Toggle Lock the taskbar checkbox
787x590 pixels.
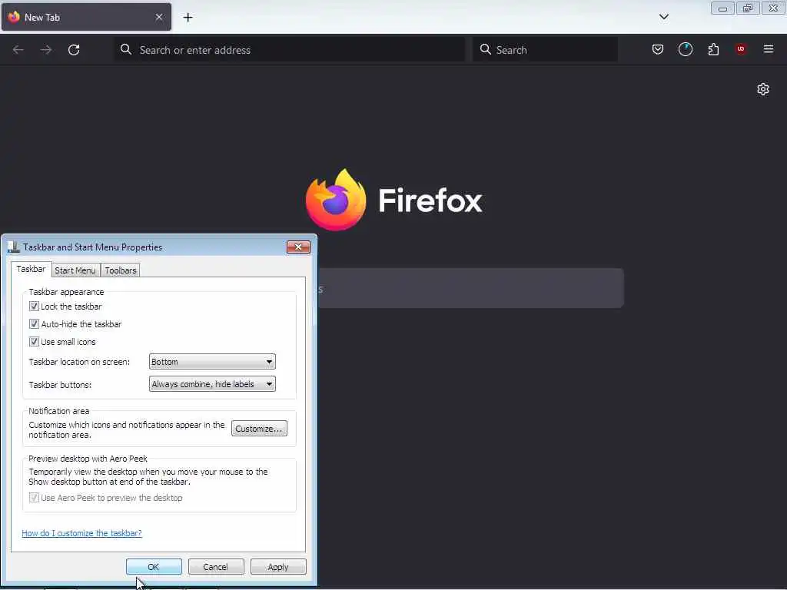coord(34,306)
